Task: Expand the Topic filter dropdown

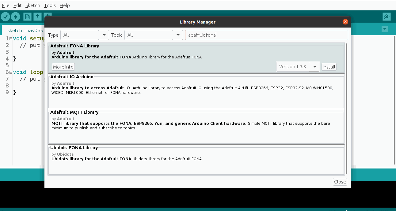Action: (x=154, y=35)
